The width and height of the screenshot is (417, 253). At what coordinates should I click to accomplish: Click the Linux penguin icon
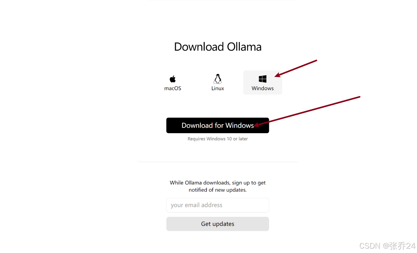click(x=218, y=79)
